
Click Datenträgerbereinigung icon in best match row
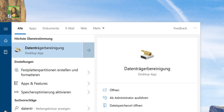pyautogui.click(x=18, y=50)
